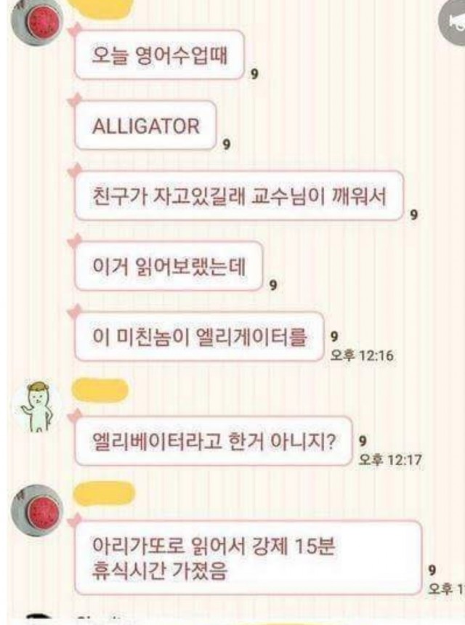Screen dimensions: 465x625
Task: Click the 오후 12:16 timestamp
Action: point(362,355)
